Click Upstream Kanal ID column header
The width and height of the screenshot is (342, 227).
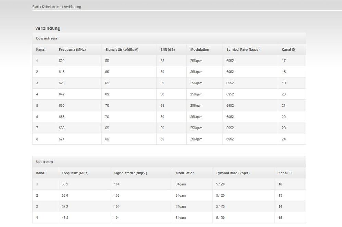[x=285, y=173]
